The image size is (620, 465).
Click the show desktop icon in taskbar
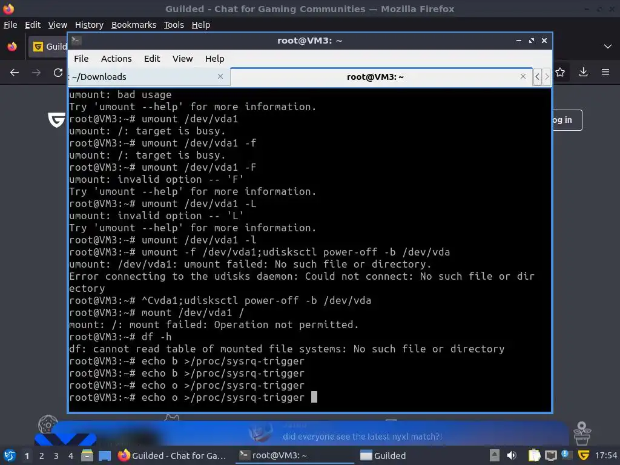[x=105, y=455]
